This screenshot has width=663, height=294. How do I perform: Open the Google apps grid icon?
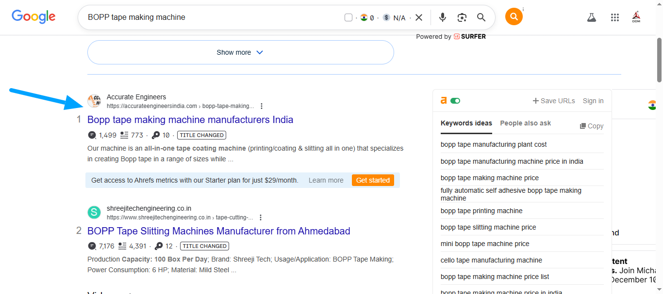pyautogui.click(x=614, y=17)
